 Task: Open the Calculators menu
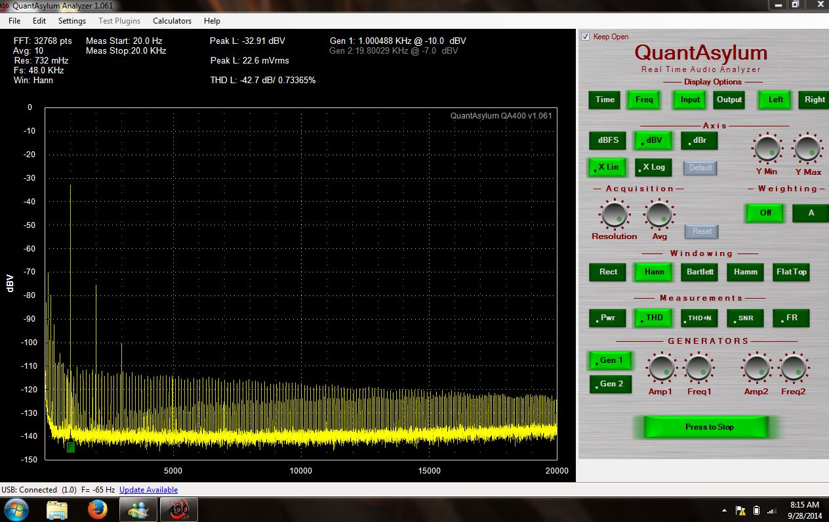pos(172,21)
